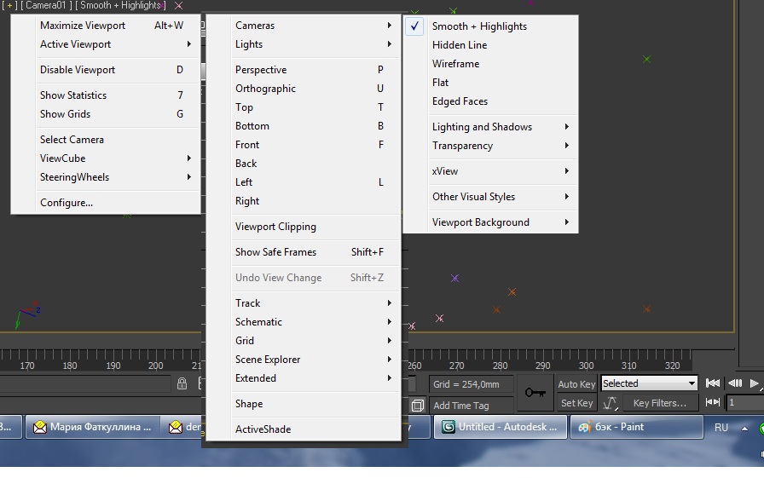764x478 pixels.
Task: Expand the Viewport Background submenu
Action: tap(491, 222)
